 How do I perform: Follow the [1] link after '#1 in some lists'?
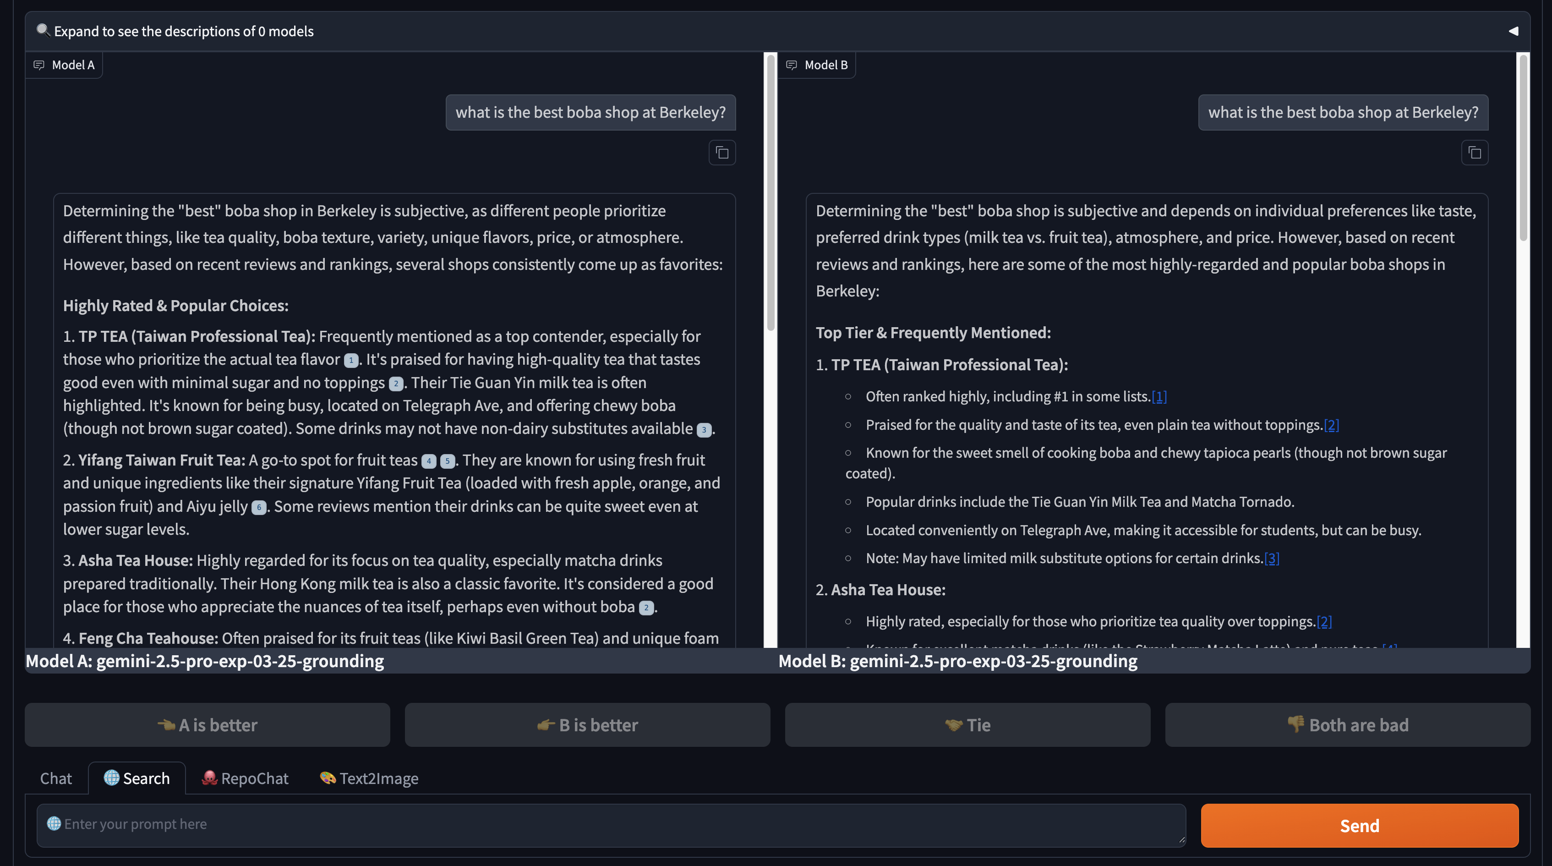coord(1159,396)
